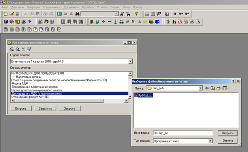Image resolution: width=248 pixels, height=152 pixels.
Task: Open the Помощь menu
Action: click(x=138, y=7)
